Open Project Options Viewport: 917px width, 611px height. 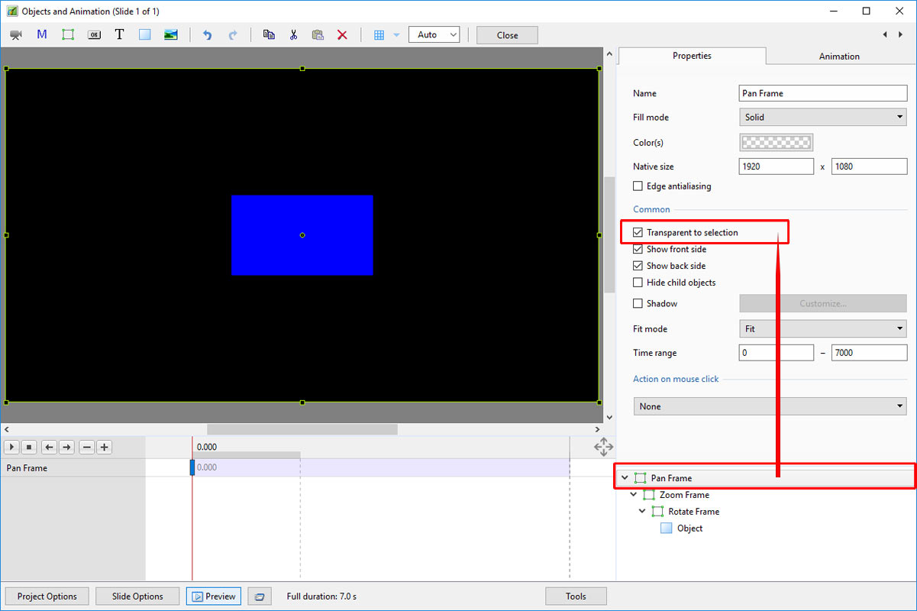pyautogui.click(x=47, y=596)
